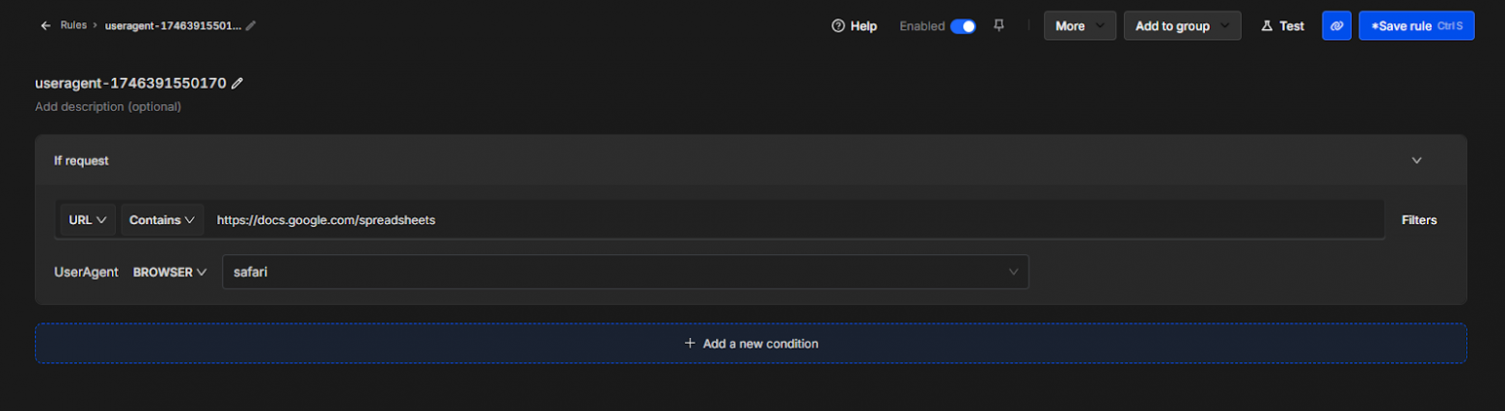Click the pencil icon beside breadcrumb rule name
This screenshot has width=1505, height=411.
coord(251,26)
